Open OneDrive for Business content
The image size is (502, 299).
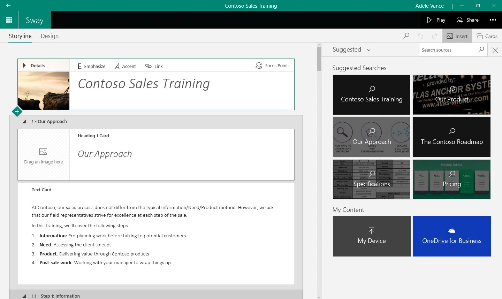(x=451, y=236)
